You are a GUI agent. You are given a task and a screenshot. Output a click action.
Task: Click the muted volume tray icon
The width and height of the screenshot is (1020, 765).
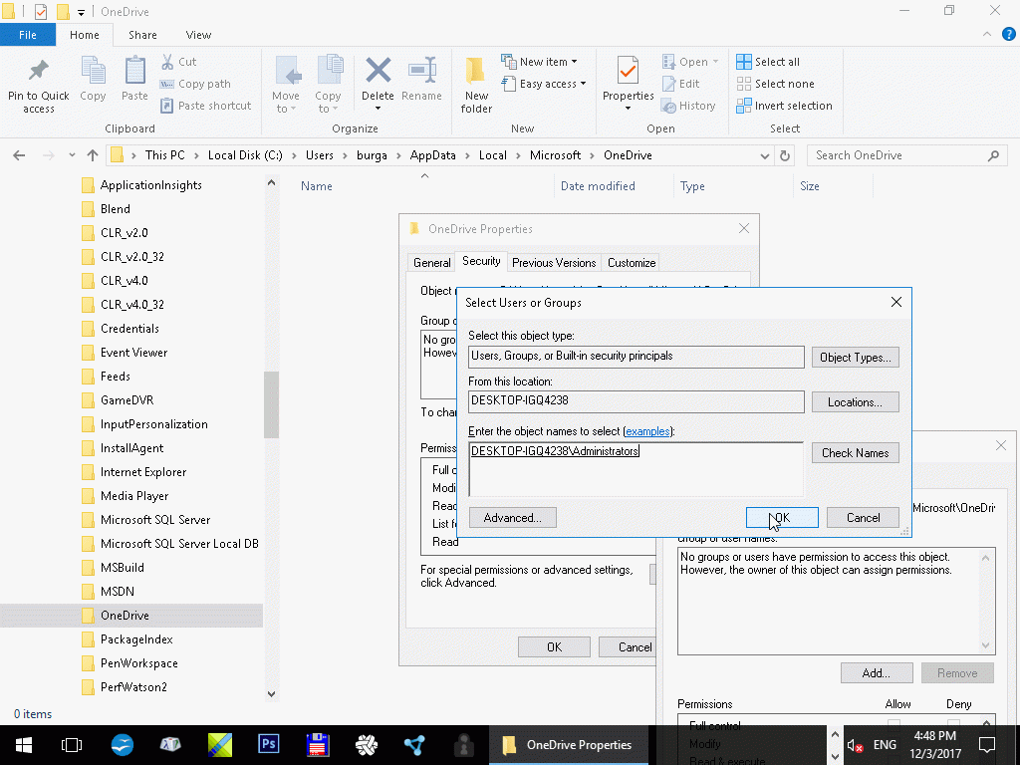854,745
